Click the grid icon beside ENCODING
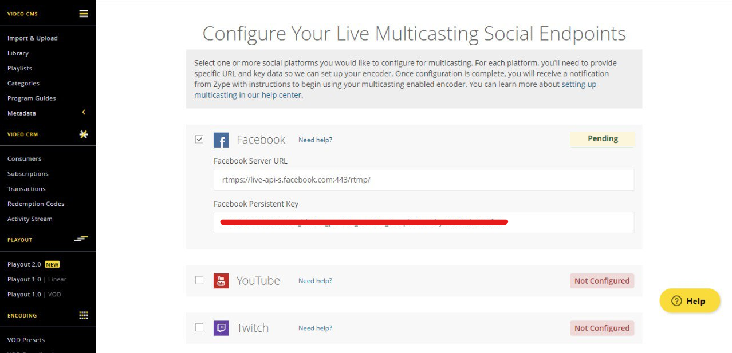 [x=84, y=315]
